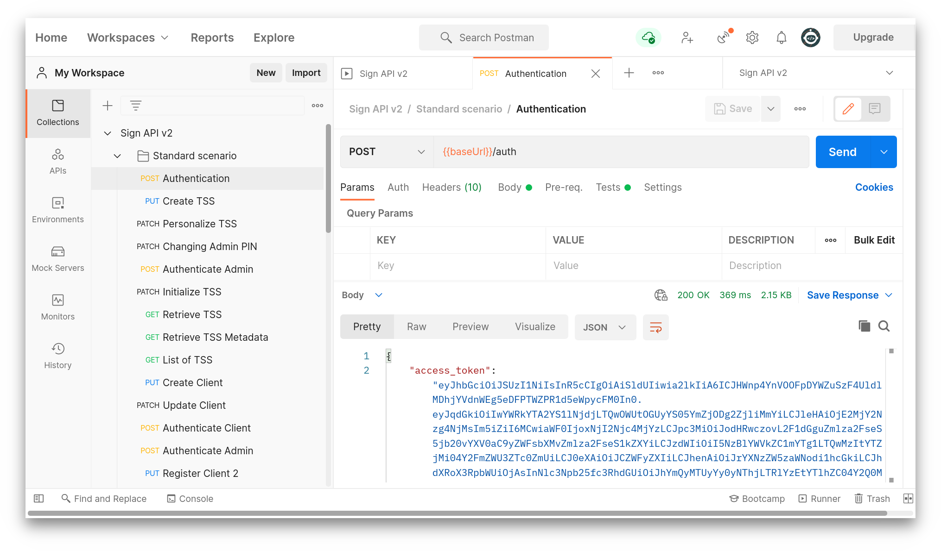Image resolution: width=941 pixels, height=551 pixels.
Task: Select the Preview response view
Action: point(470,326)
